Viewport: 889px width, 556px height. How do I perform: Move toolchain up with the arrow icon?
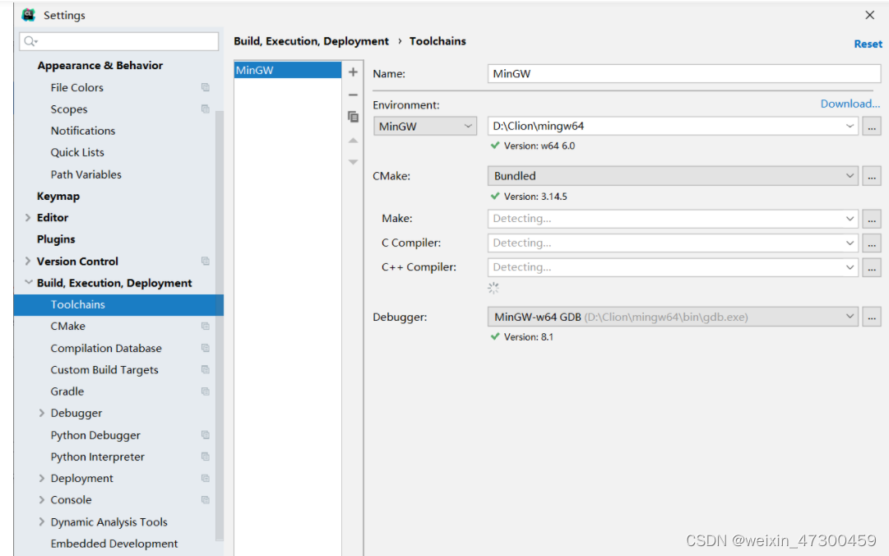[353, 140]
